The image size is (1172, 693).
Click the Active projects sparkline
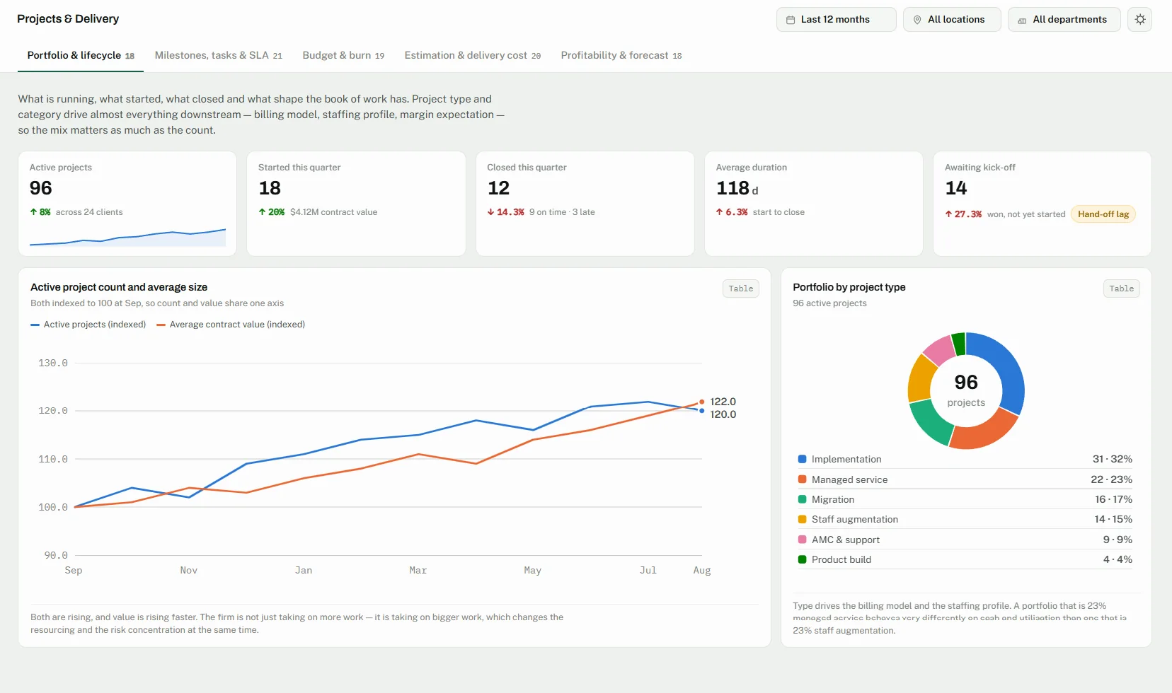[127, 238]
